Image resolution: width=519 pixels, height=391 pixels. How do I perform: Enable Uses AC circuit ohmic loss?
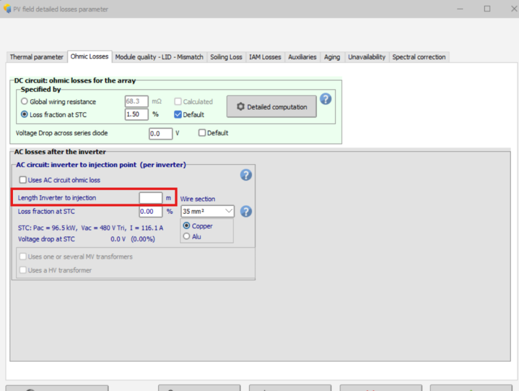coord(23,180)
